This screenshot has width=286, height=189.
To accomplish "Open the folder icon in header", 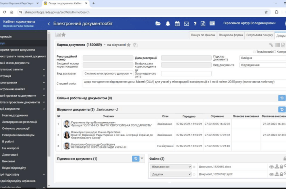I will coord(158,23).
